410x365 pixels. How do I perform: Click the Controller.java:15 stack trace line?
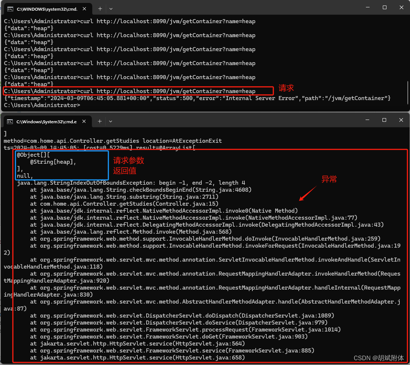(124, 204)
